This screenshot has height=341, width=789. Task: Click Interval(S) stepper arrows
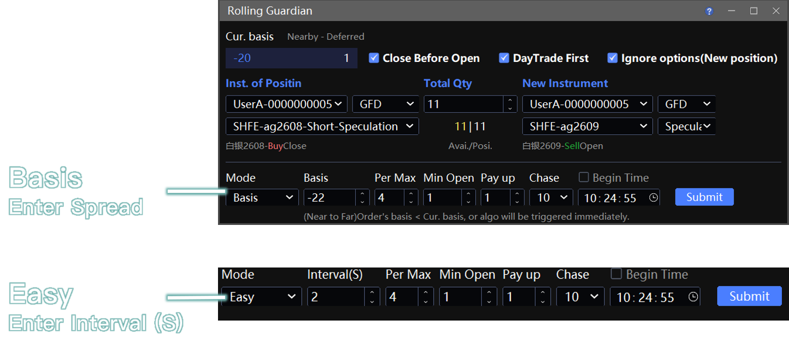(x=372, y=297)
